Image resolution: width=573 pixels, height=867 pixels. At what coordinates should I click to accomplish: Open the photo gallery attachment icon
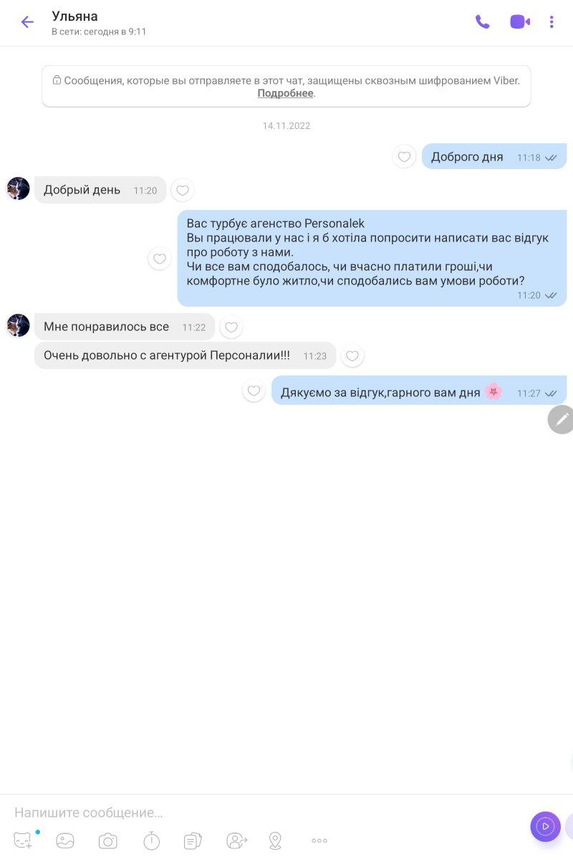tap(65, 840)
